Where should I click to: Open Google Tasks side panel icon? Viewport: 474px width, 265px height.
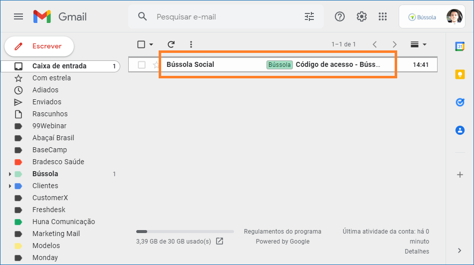pyautogui.click(x=460, y=102)
